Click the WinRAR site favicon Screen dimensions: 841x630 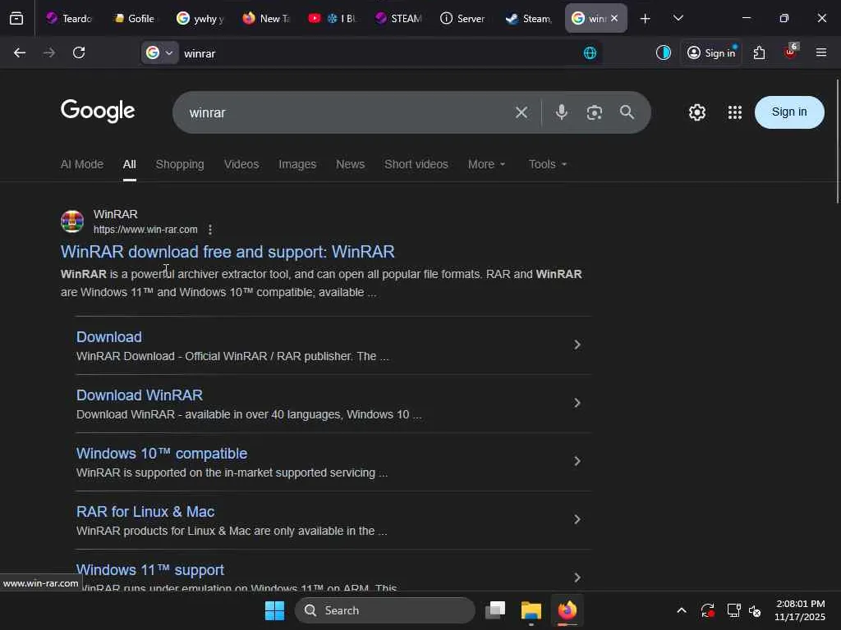click(x=72, y=221)
